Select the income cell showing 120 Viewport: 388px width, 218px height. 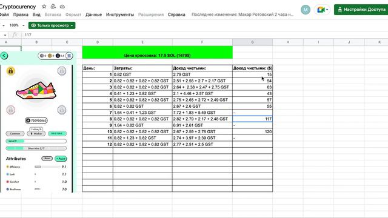point(252,131)
